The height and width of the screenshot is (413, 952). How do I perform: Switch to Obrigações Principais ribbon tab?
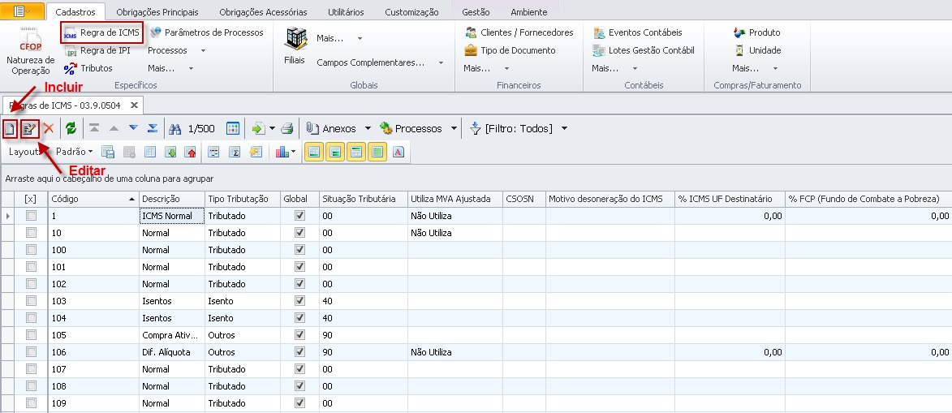(x=157, y=11)
